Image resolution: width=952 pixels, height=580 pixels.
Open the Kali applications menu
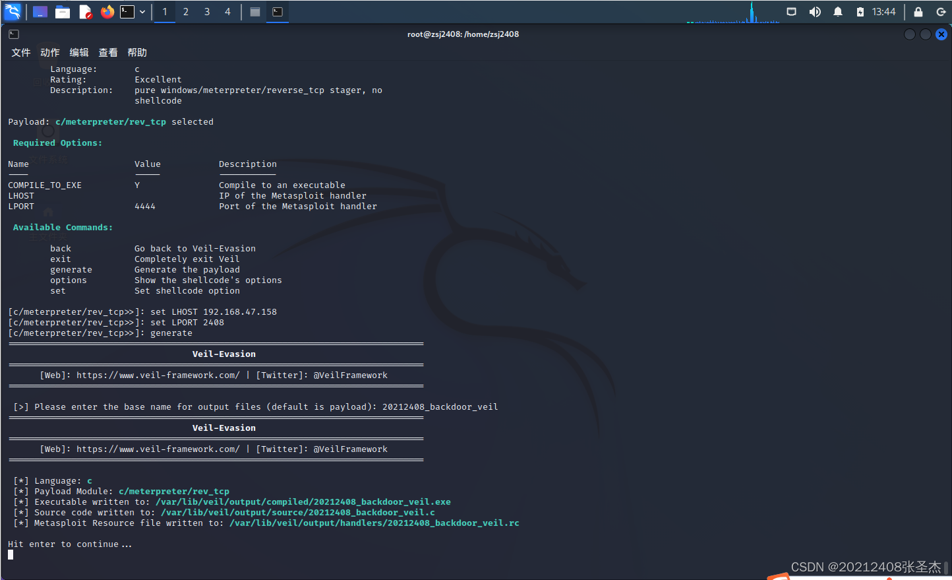pos(13,11)
